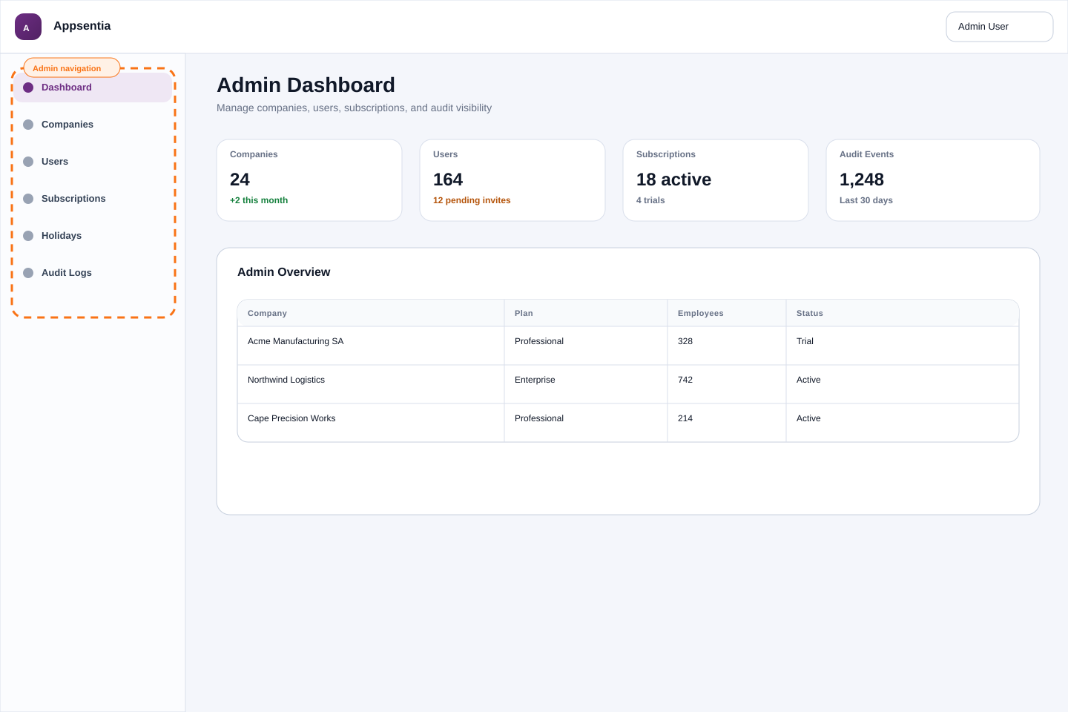The height and width of the screenshot is (712, 1068).
Task: Click the purple Appsentia logo icon
Action: pyautogui.click(x=28, y=27)
